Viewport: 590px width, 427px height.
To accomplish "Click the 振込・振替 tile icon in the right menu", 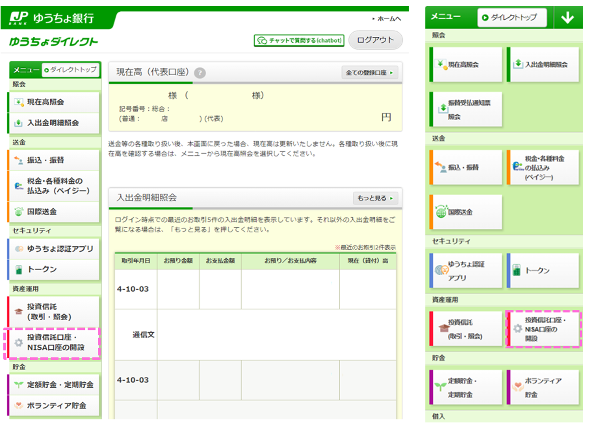I will click(441, 167).
